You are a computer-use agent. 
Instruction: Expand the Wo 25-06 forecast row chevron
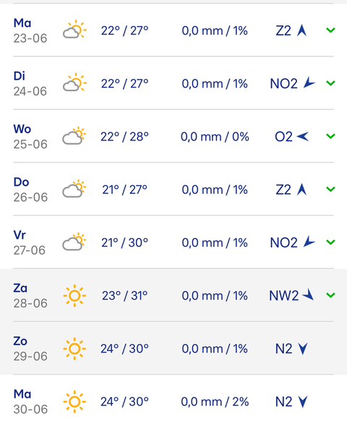(x=330, y=136)
